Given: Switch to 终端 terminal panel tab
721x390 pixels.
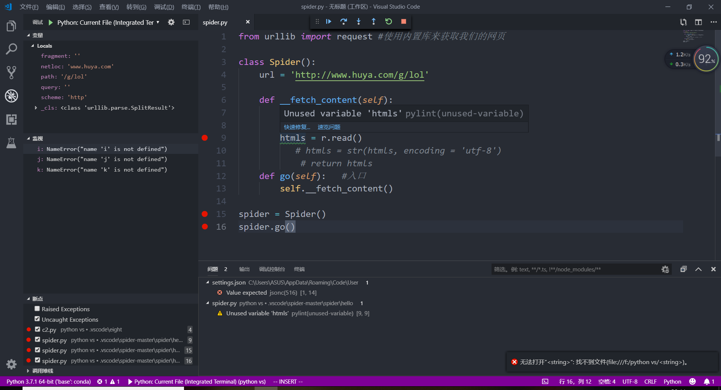Looking at the screenshot, I should tap(299, 269).
